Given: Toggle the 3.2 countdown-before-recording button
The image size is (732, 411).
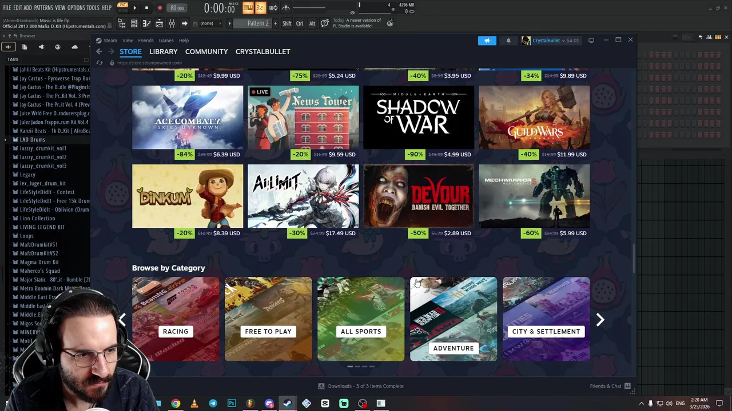Looking at the screenshot, I should tap(260, 7).
